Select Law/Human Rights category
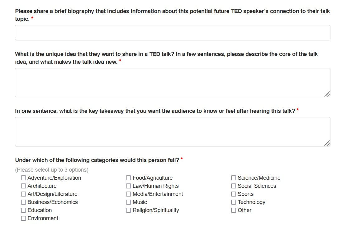Image resolution: width=346 pixels, height=227 pixels. (128, 186)
